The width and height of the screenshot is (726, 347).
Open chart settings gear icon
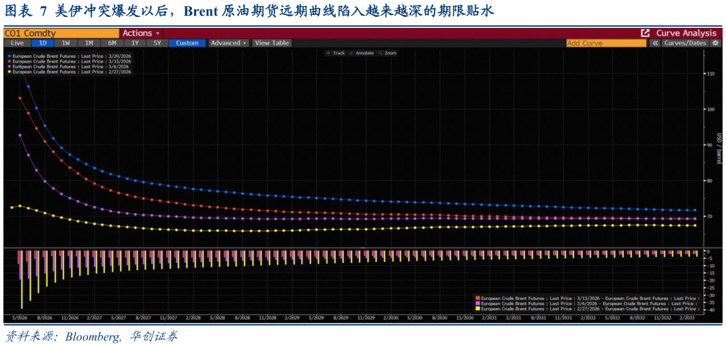tap(715, 43)
